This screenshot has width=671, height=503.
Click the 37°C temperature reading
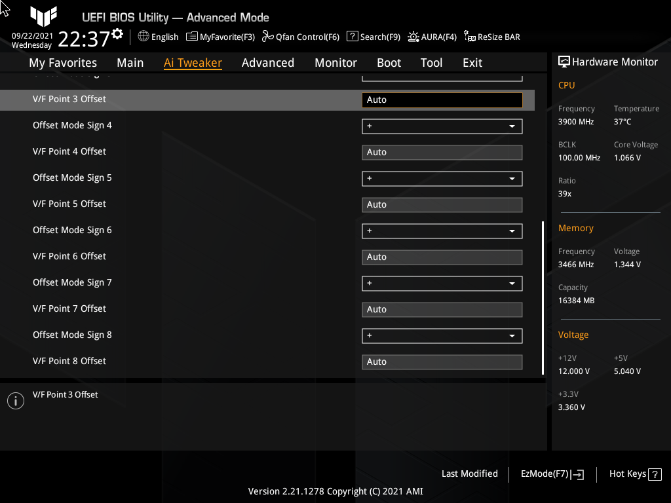(623, 122)
